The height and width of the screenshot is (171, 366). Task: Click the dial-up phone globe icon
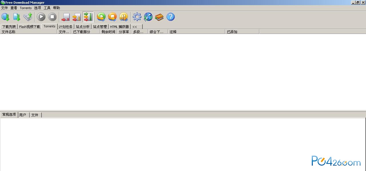pyautogui.click(x=148, y=17)
